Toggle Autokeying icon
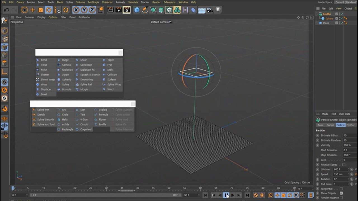This screenshot has width=358, height=201. click(262, 195)
